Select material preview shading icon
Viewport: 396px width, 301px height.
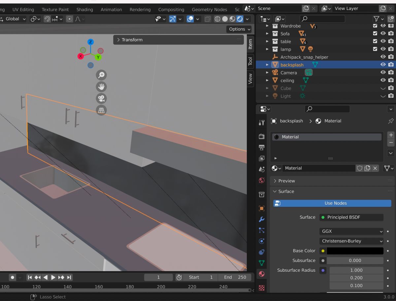pos(233,19)
